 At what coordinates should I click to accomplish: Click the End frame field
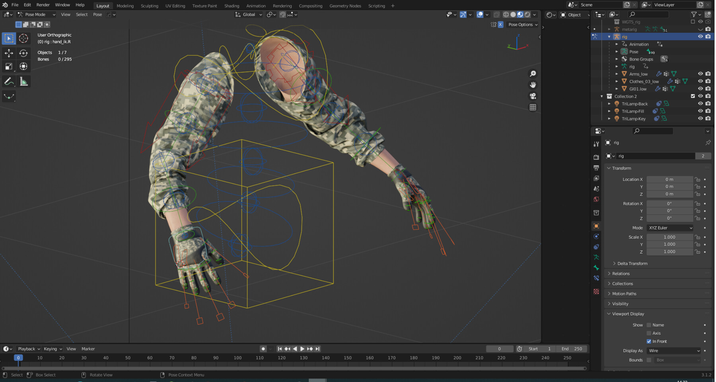572,349
